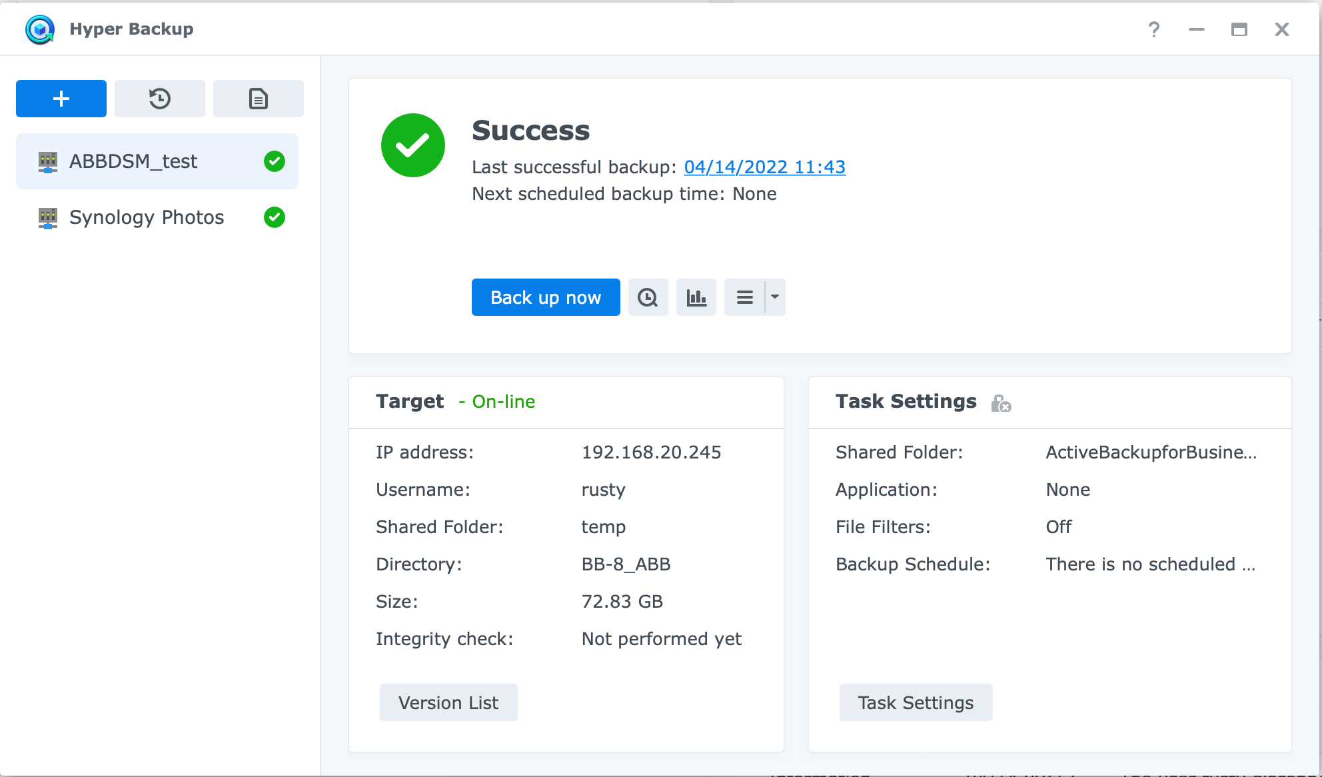
Task: Open the backup statistics chart icon
Action: [696, 297]
